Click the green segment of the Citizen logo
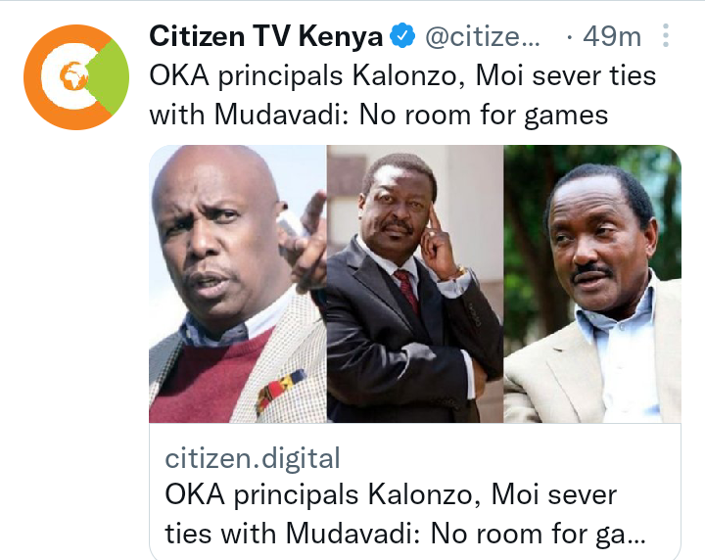The width and height of the screenshot is (705, 560). [110, 77]
